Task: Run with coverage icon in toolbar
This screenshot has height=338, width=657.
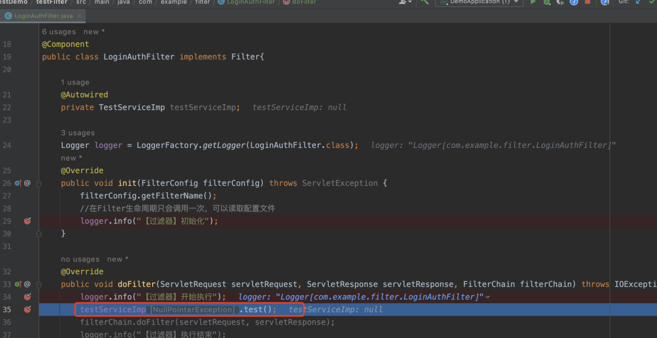Action: tap(560, 2)
